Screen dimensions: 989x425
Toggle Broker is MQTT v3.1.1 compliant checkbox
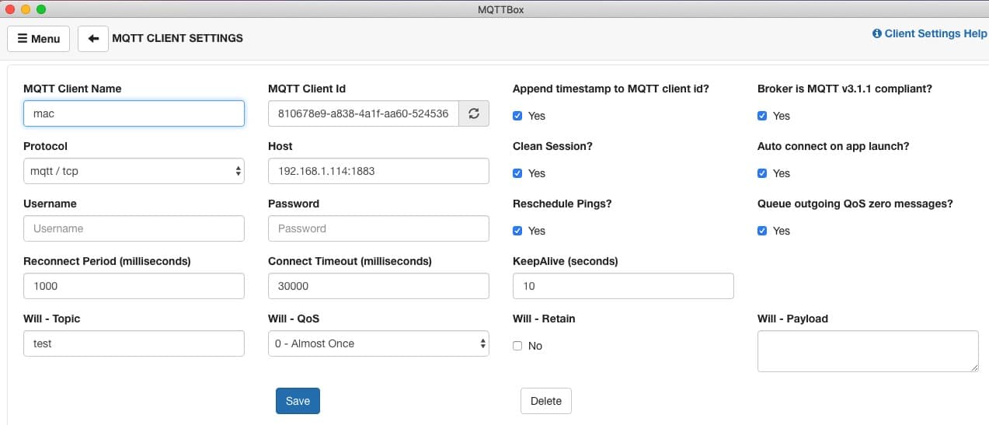pos(762,116)
